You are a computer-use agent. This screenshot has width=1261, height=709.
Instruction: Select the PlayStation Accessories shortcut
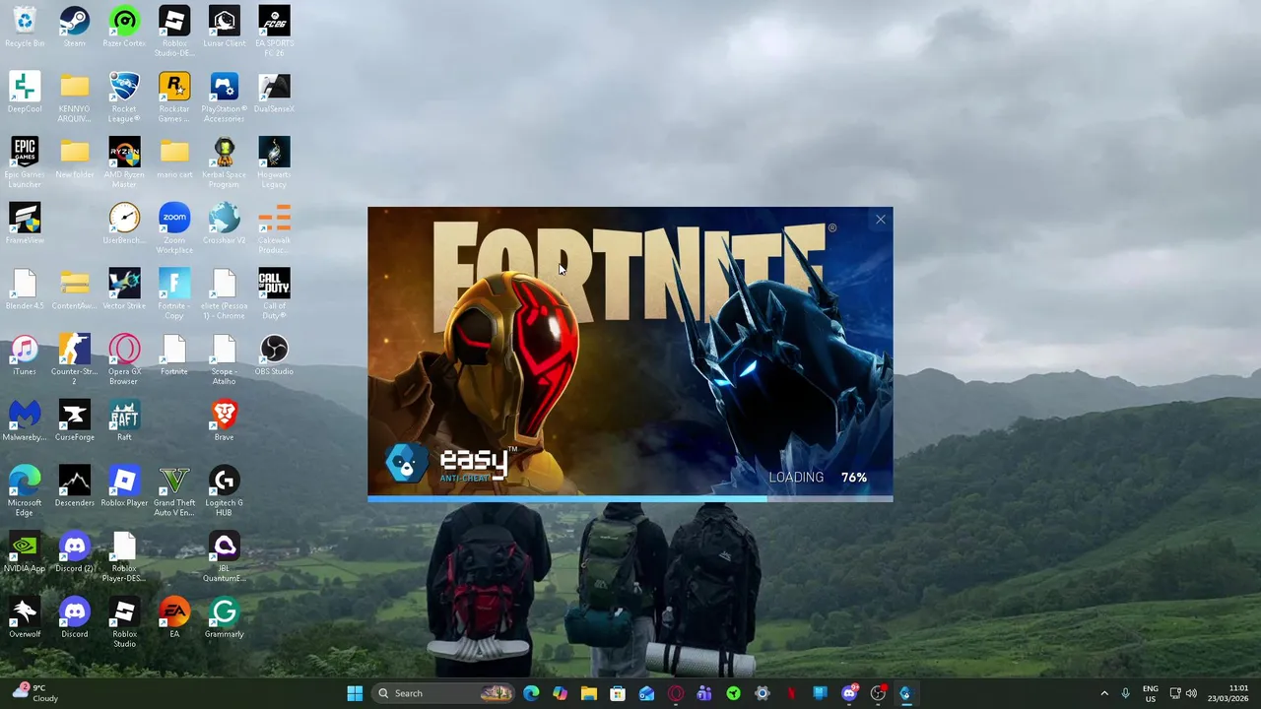225,97
